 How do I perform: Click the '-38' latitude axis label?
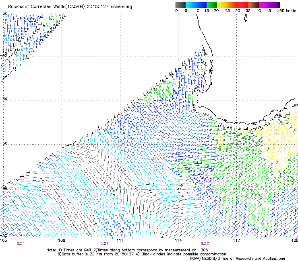point(4,188)
